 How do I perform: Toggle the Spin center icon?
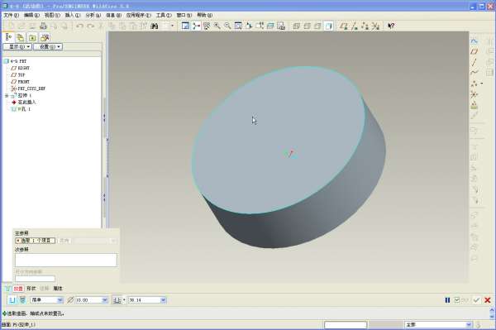(x=196, y=26)
